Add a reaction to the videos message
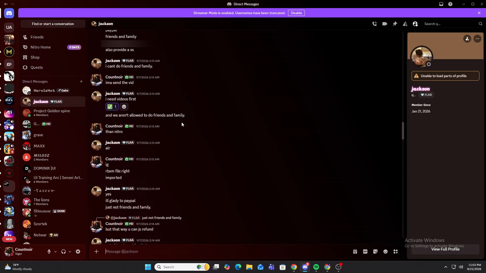Image resolution: width=486 pixels, height=273 pixels. click(x=124, y=107)
